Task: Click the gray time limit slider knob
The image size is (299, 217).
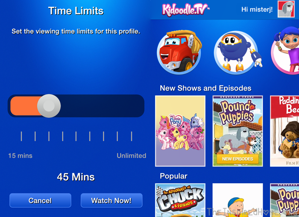Action: coord(49,106)
